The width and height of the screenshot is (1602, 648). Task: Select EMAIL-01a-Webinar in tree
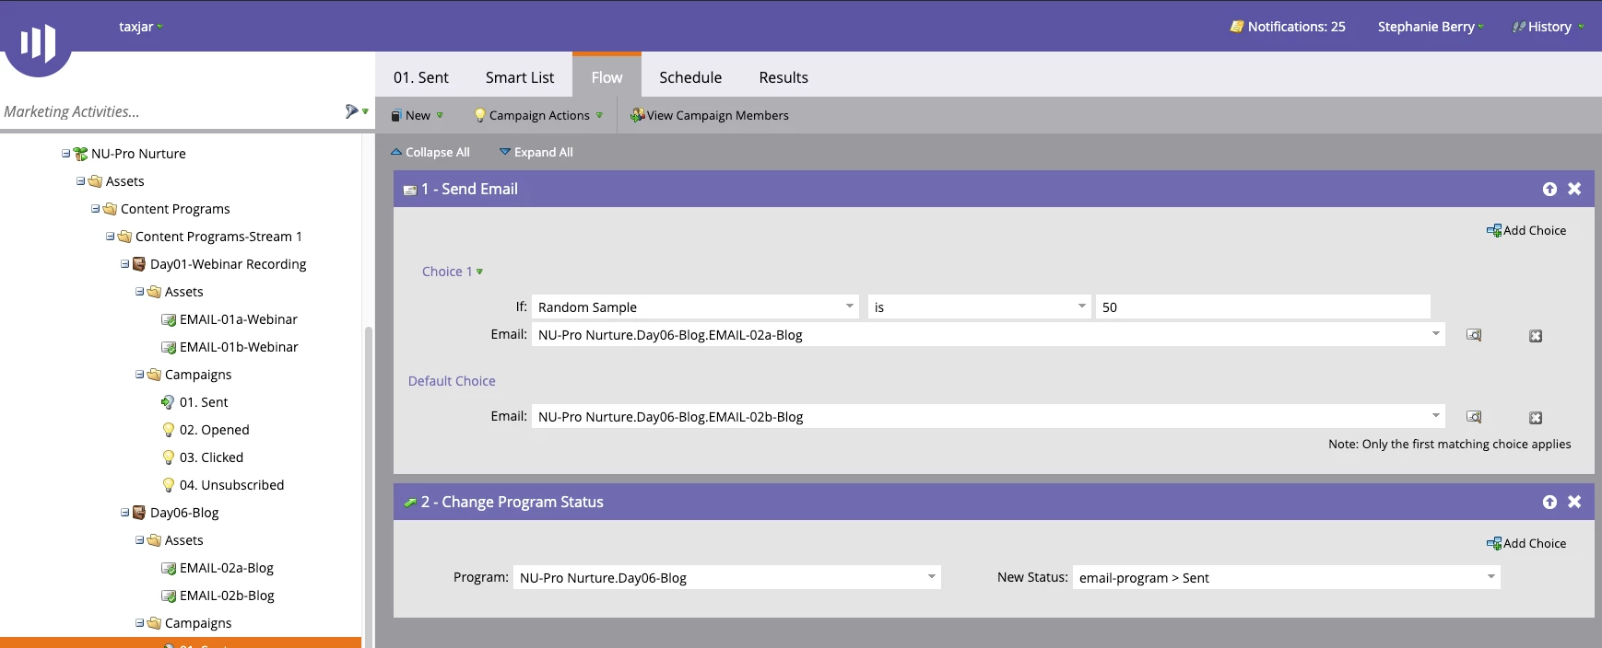[239, 319]
